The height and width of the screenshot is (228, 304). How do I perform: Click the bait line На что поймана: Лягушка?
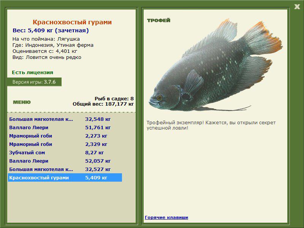pos(46,39)
